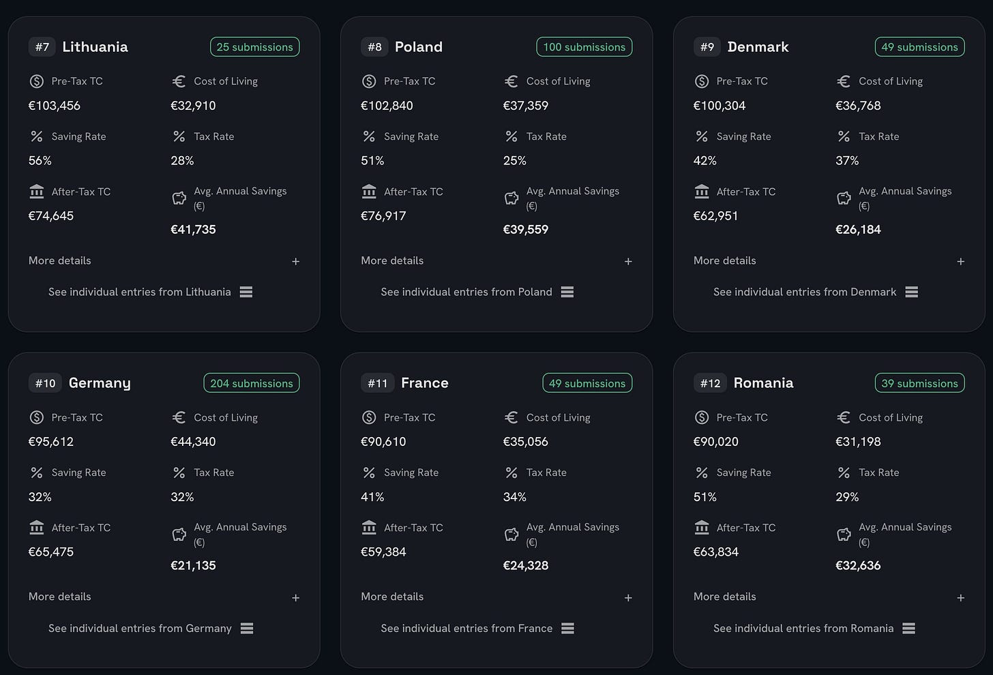Click the piggy bank icon in Germany card
Image resolution: width=993 pixels, height=675 pixels.
[179, 535]
